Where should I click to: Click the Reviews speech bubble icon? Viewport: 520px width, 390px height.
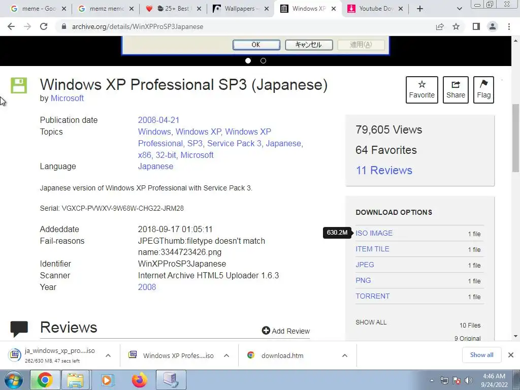pos(19,329)
